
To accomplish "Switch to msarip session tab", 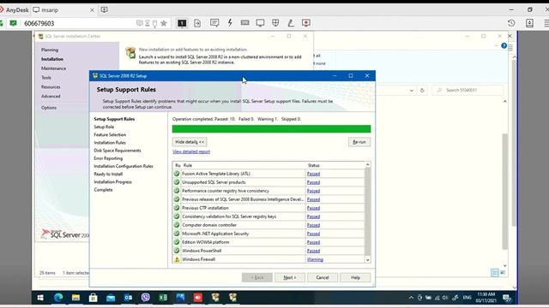I will click(63, 10).
